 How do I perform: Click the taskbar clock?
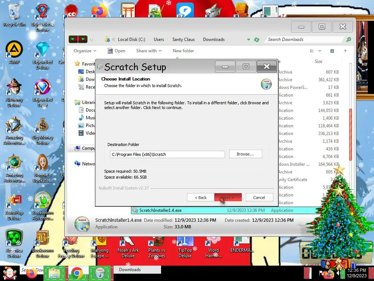356,273
